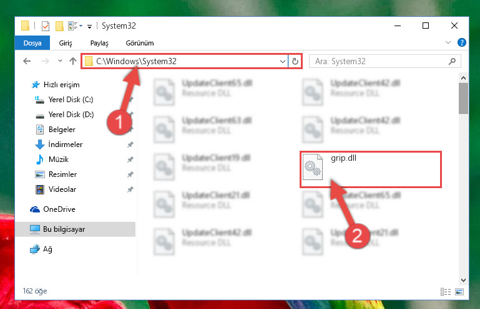Open OneDrive in the navigation pane
The width and height of the screenshot is (480, 309).
coord(59,209)
